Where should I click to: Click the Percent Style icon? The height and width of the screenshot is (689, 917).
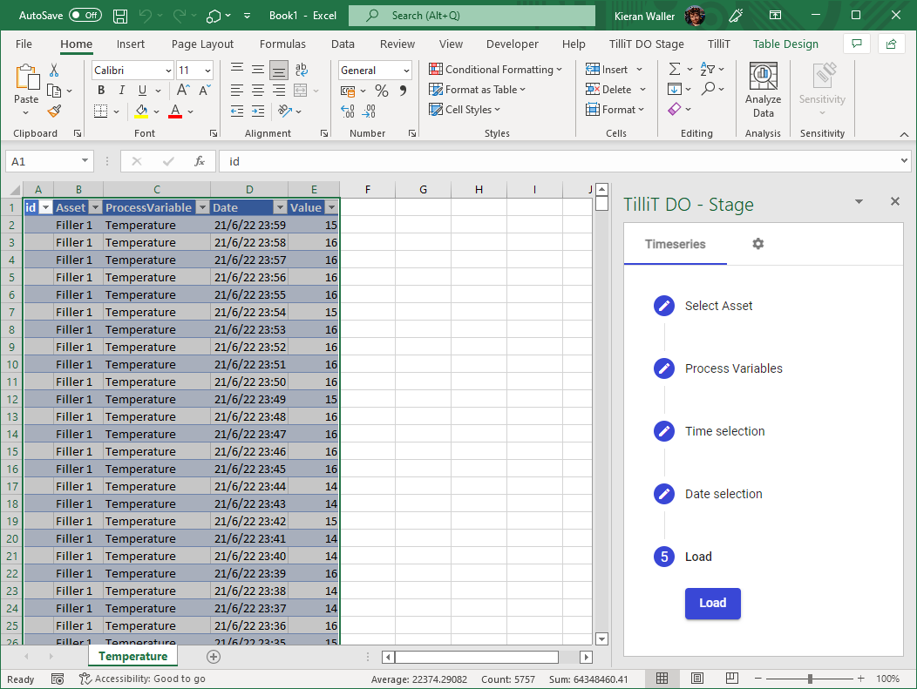381,91
